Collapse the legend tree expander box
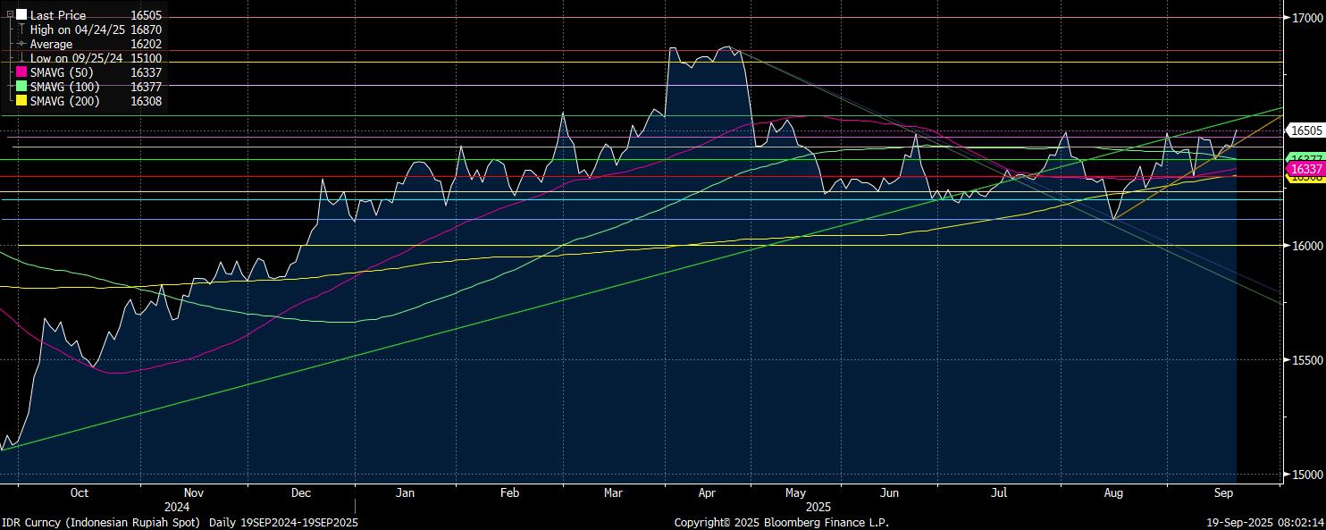Viewport: 1326px width, 530px height. [10, 15]
